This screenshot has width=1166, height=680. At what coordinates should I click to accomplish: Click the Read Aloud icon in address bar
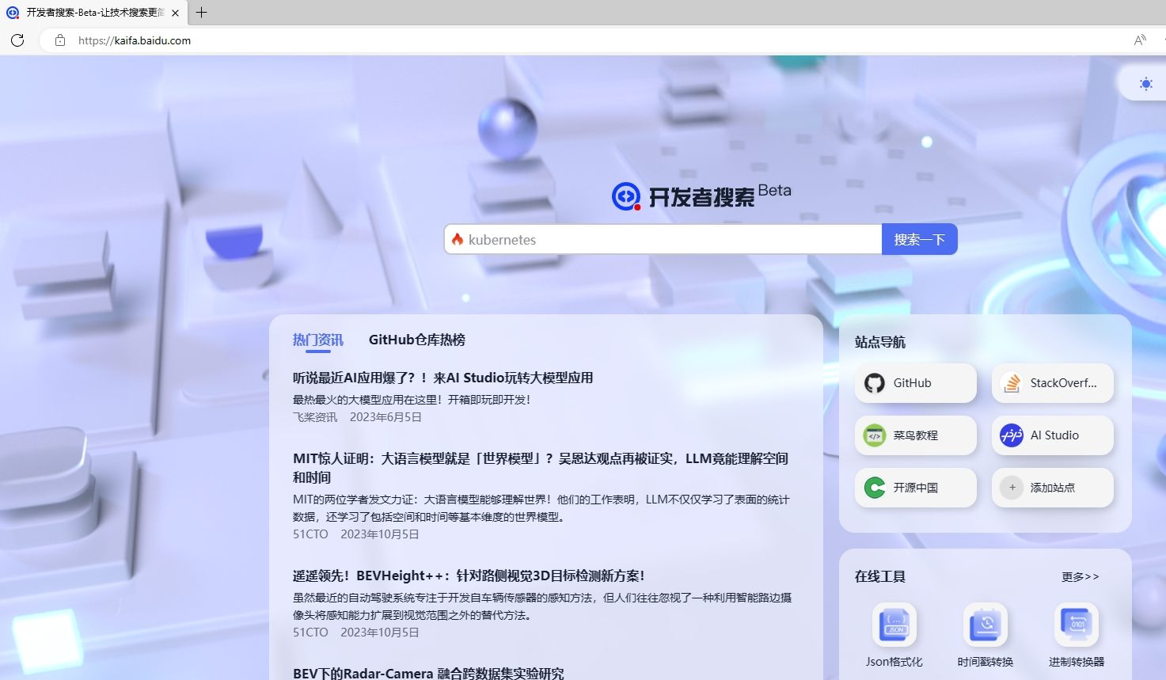click(1140, 40)
